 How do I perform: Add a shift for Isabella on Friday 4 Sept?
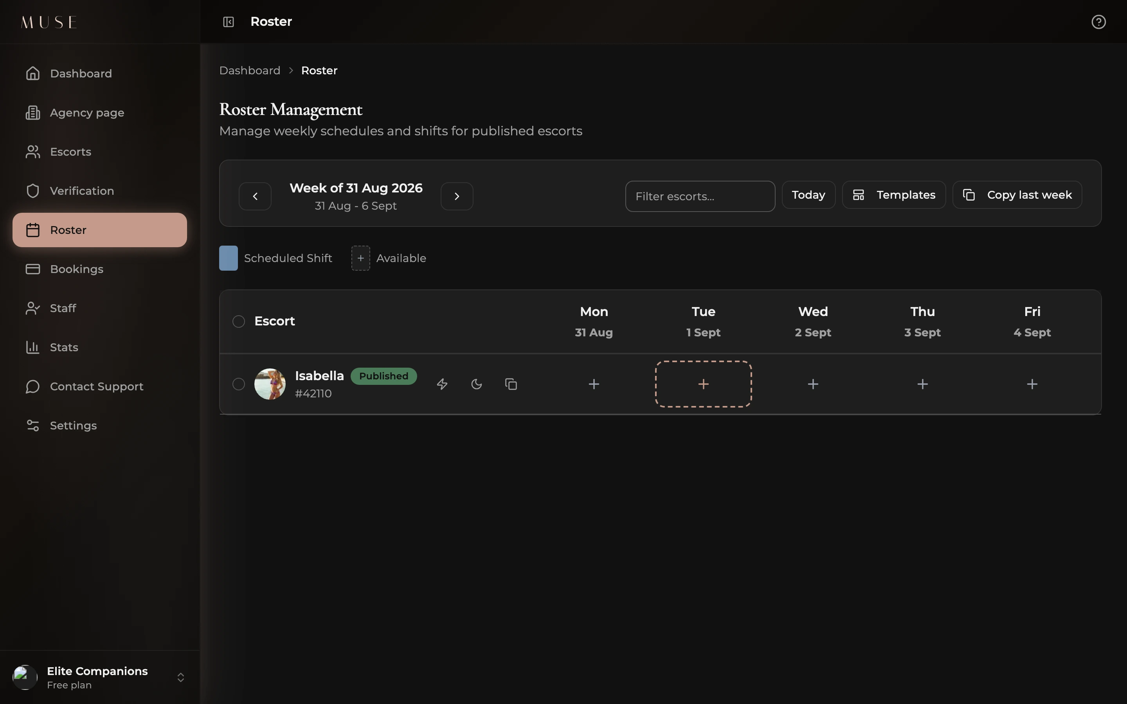(x=1032, y=384)
